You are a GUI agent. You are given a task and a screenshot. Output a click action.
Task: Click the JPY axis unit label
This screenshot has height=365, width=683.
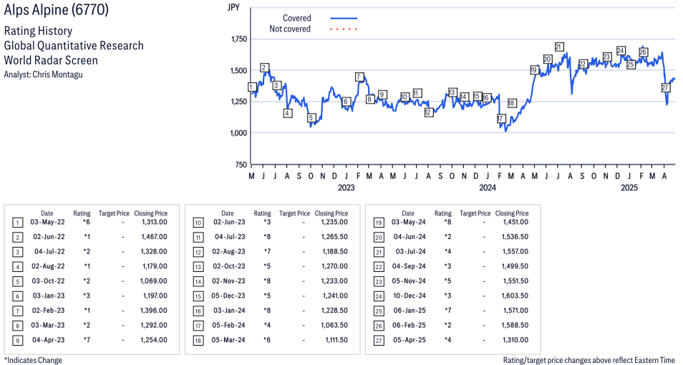tap(233, 7)
